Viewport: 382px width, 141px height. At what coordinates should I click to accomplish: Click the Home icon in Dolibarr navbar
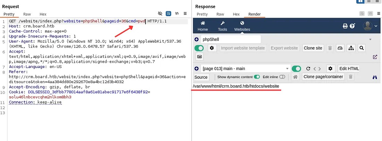(x=202, y=24)
